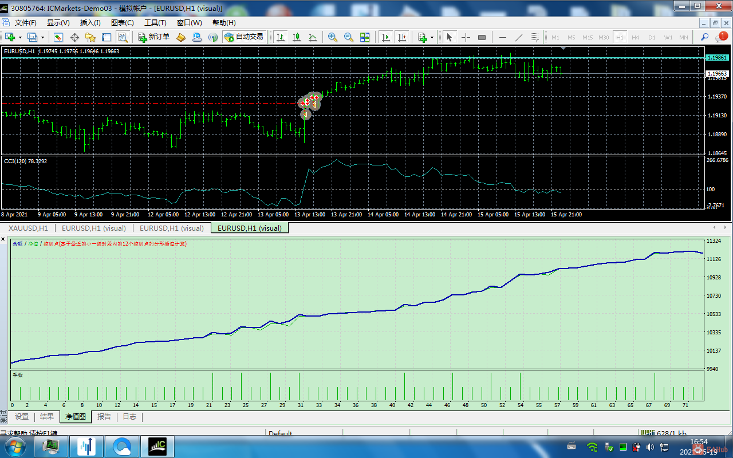
Task: Click the chart shift triangle marker
Action: point(563,49)
